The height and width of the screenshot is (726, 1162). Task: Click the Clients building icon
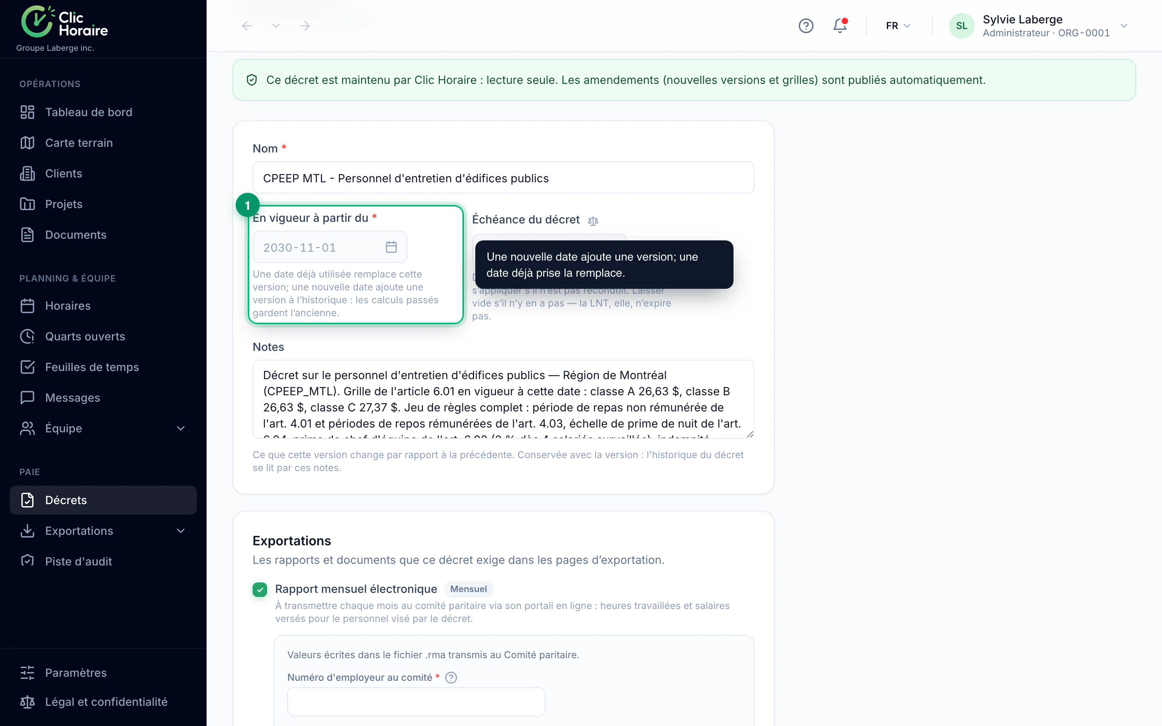coord(27,173)
